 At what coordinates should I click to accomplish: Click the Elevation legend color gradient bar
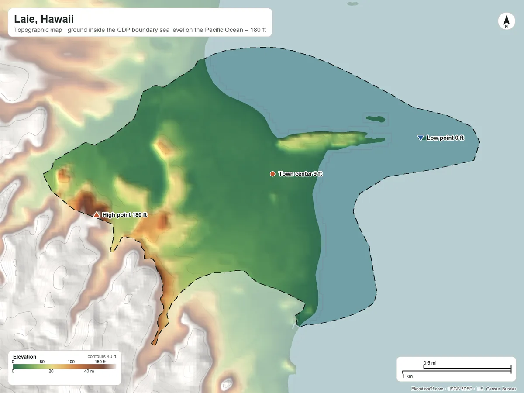(64, 367)
